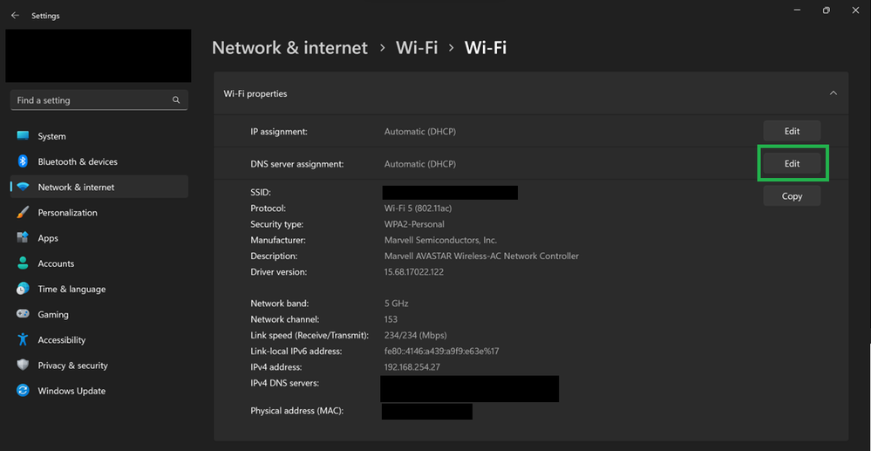Edit the IP assignment setting

tap(792, 132)
